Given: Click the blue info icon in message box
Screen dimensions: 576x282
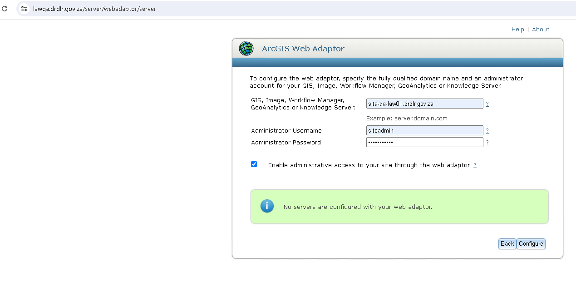Looking at the screenshot, I should pyautogui.click(x=267, y=206).
